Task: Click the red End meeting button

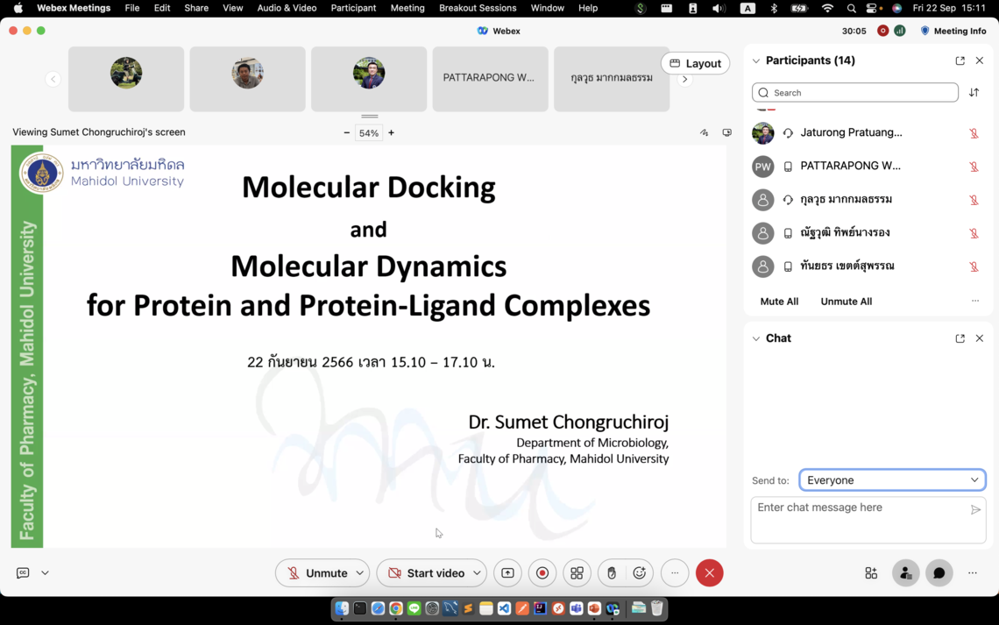Action: tap(709, 573)
